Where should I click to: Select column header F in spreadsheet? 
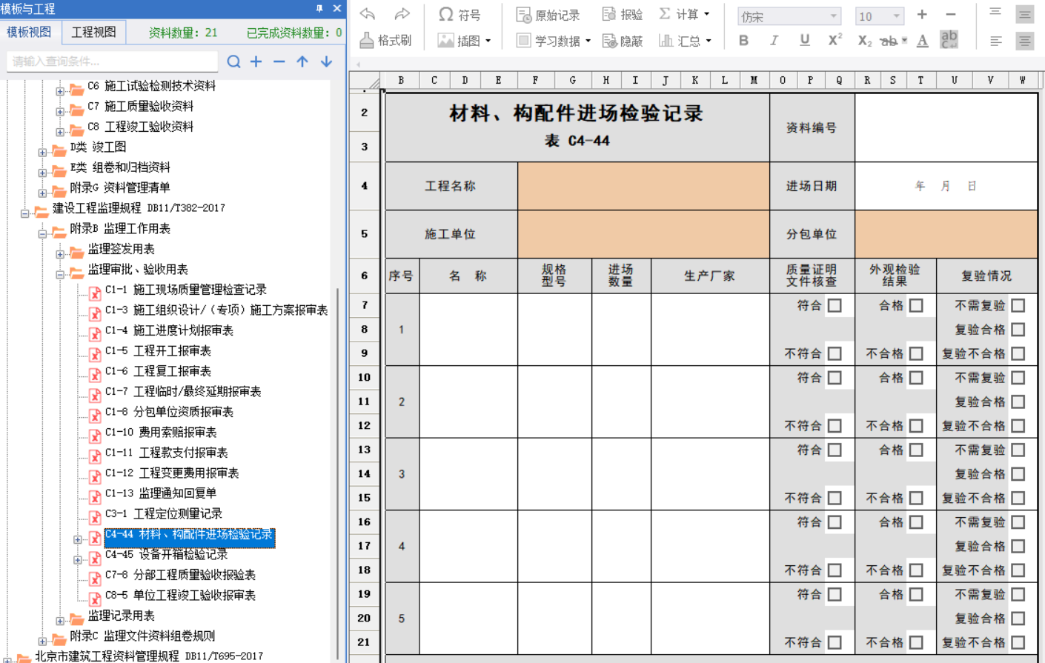click(x=535, y=80)
